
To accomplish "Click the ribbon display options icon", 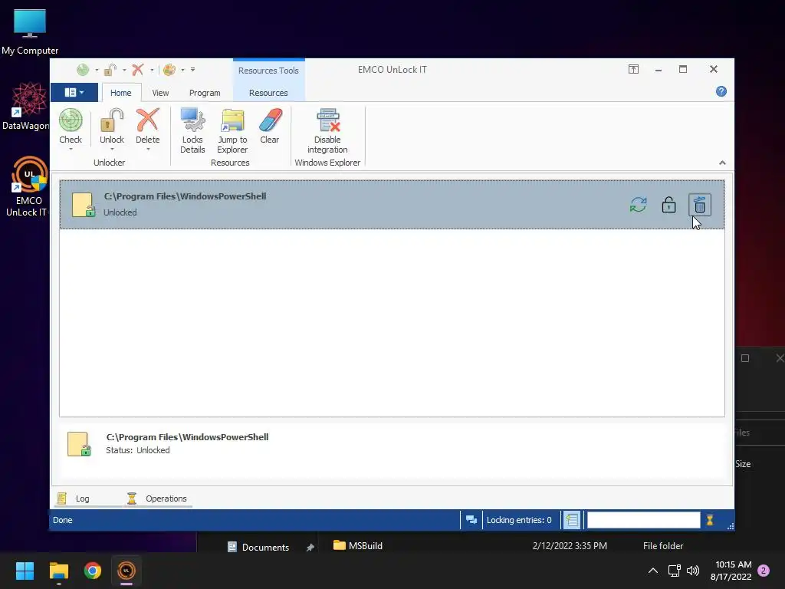I will point(633,69).
